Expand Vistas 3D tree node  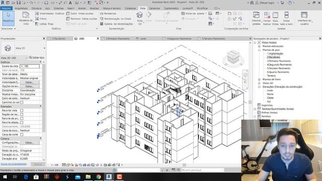(259, 83)
